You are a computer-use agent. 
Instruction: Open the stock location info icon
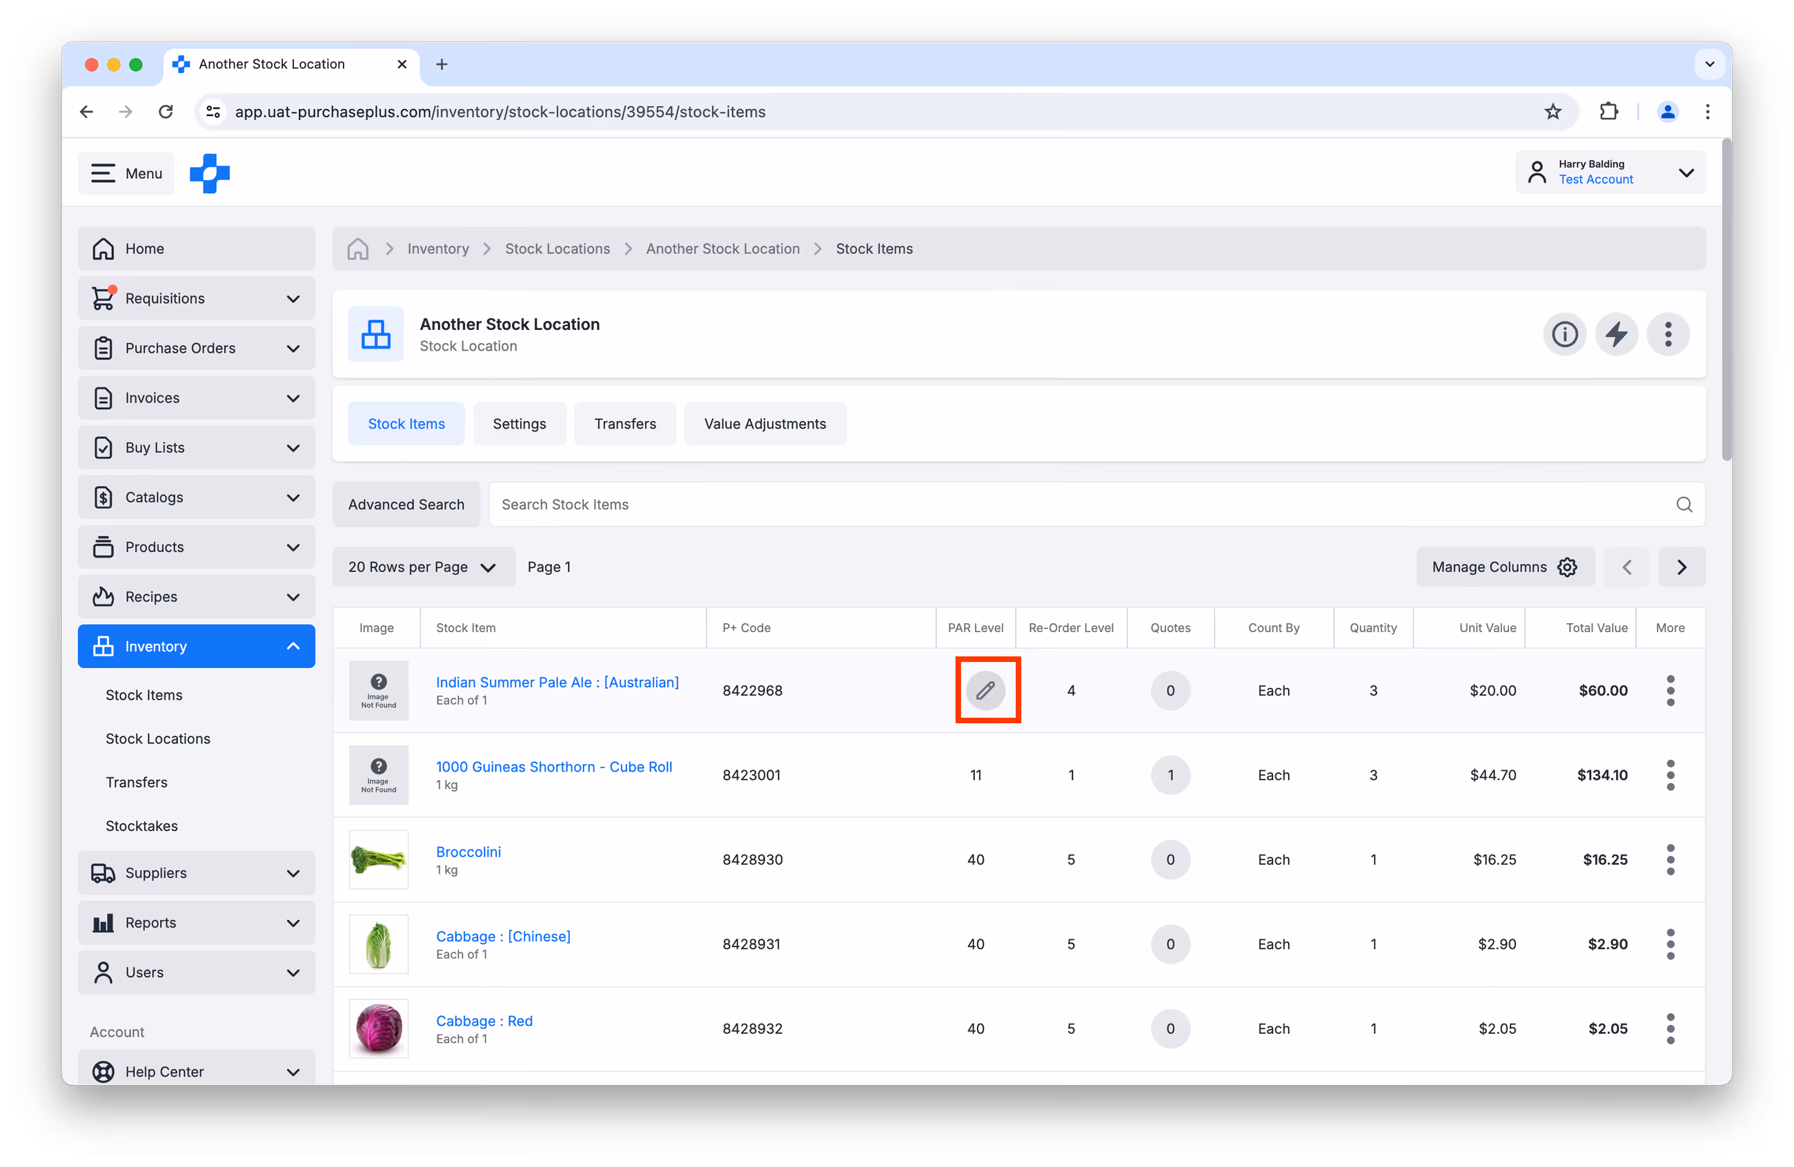(1564, 334)
